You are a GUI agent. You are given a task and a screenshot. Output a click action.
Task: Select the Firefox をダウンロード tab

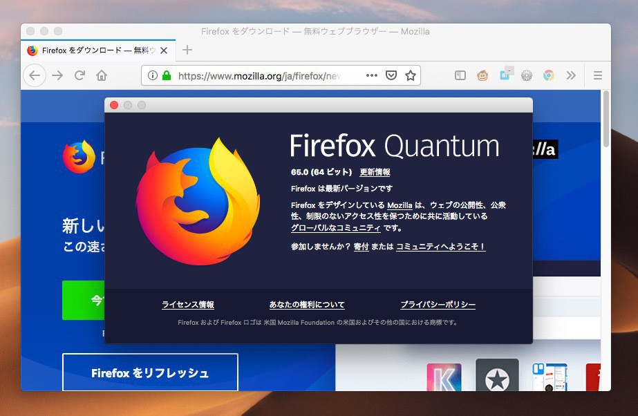pos(98,50)
